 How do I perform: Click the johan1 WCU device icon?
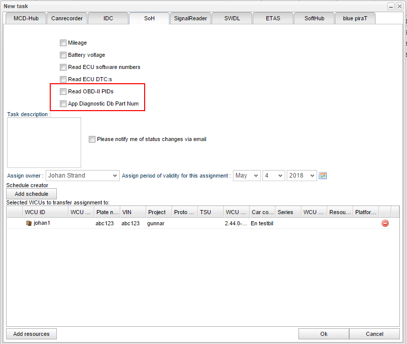(x=29, y=223)
